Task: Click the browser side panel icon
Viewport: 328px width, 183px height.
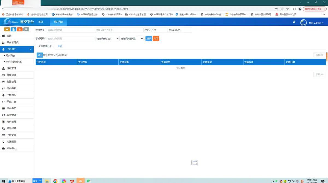Action: (294, 9)
